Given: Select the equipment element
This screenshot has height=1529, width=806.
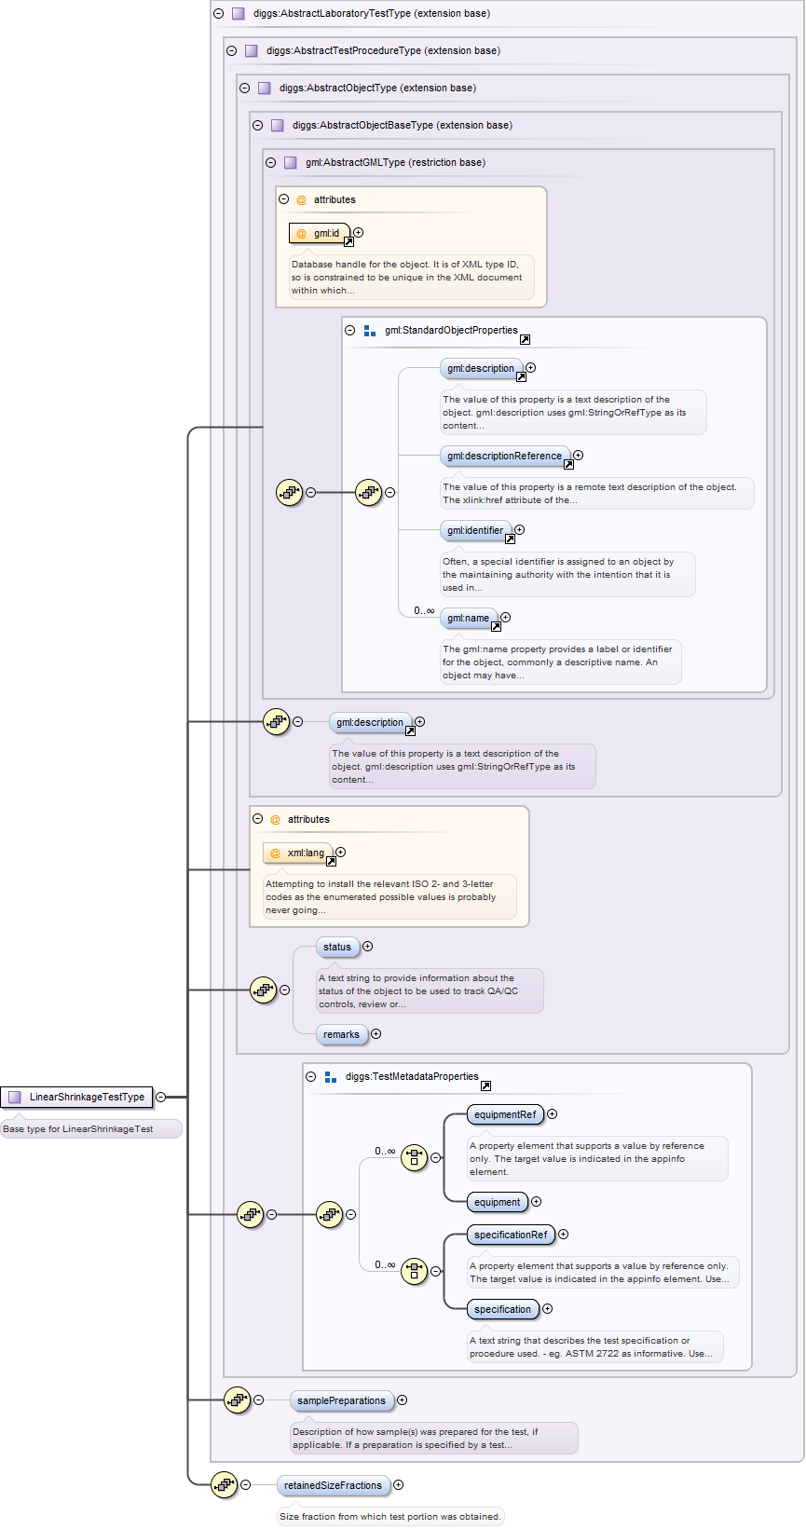Looking at the screenshot, I should pyautogui.click(x=497, y=1202).
